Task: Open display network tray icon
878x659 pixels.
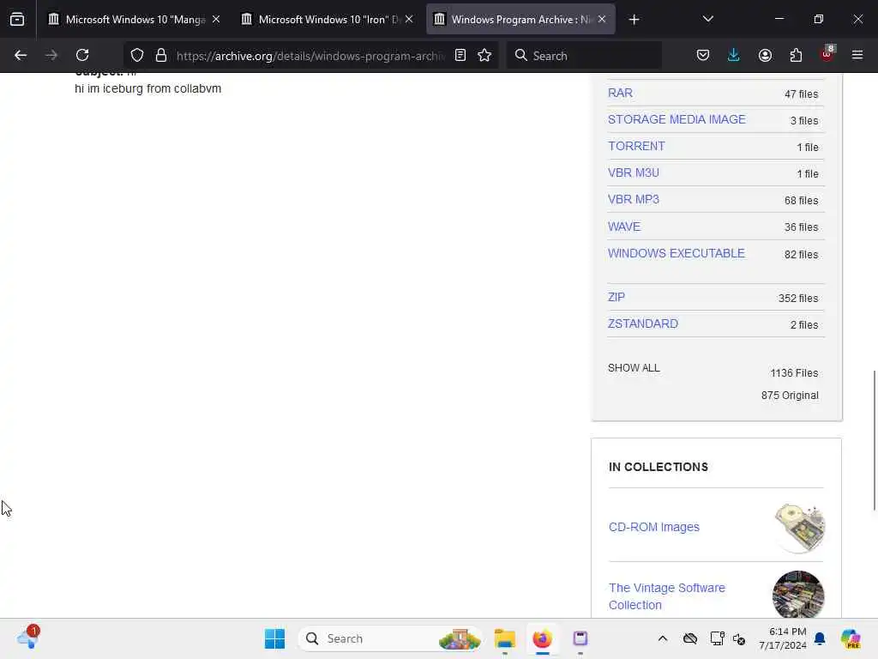Action: point(718,638)
